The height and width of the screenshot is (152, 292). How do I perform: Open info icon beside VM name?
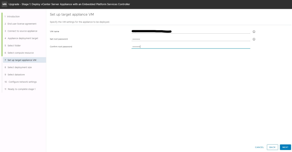(x=254, y=32)
